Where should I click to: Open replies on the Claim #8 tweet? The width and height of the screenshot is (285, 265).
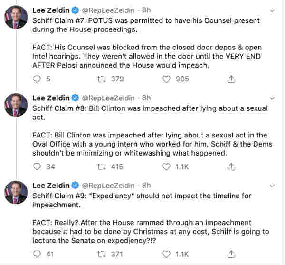pyautogui.click(x=37, y=167)
